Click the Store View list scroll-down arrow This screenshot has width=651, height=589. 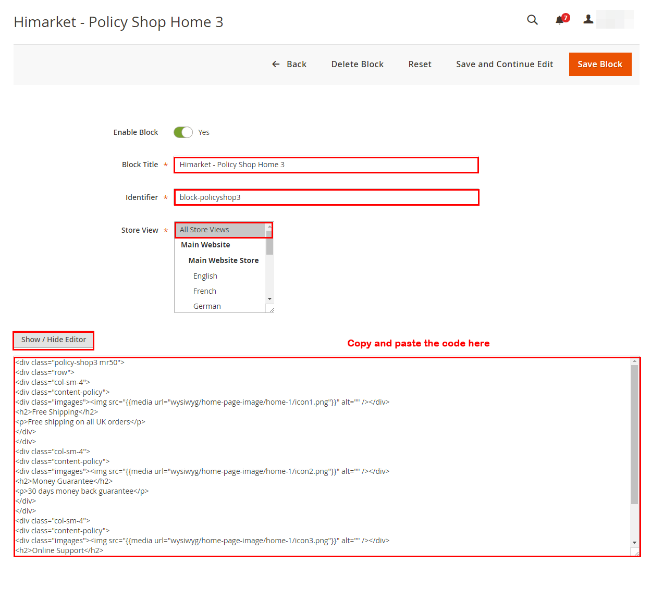(269, 299)
